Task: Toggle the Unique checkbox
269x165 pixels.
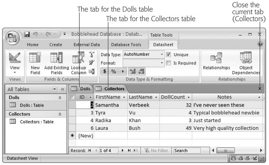Action: pos(168,55)
